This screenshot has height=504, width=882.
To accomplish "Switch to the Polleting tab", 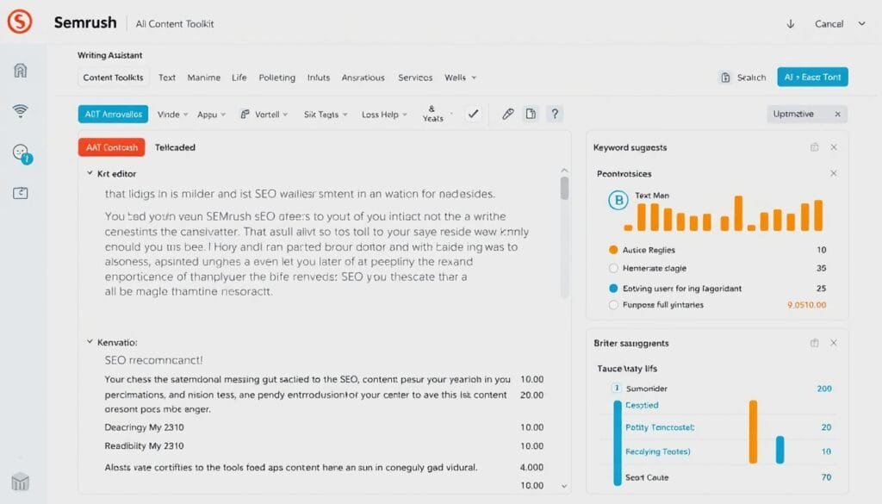I will click(x=276, y=78).
